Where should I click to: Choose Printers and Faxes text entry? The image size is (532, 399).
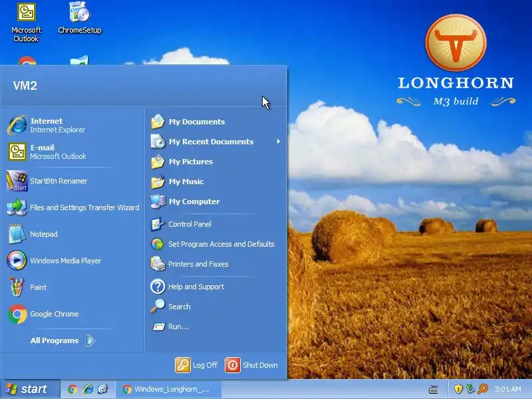pyautogui.click(x=198, y=264)
